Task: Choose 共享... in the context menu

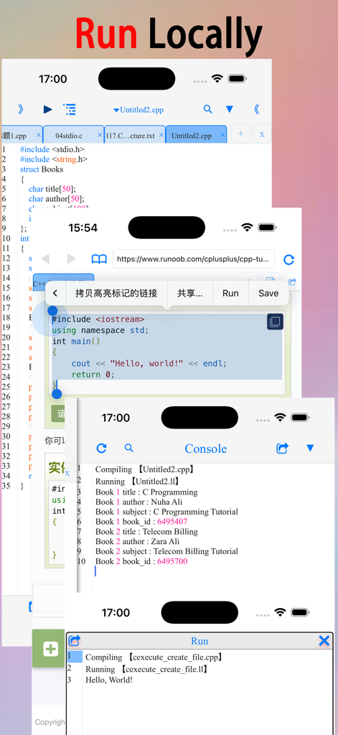Action: [x=190, y=294]
